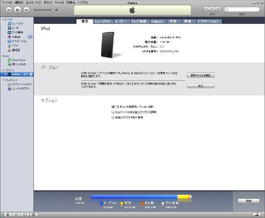The height and width of the screenshot is (218, 265).
Task: Expand the watan... device disclosure triangle
Action: point(6,74)
